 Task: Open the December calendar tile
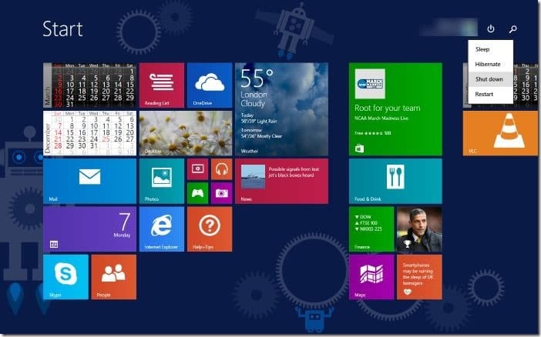point(89,133)
